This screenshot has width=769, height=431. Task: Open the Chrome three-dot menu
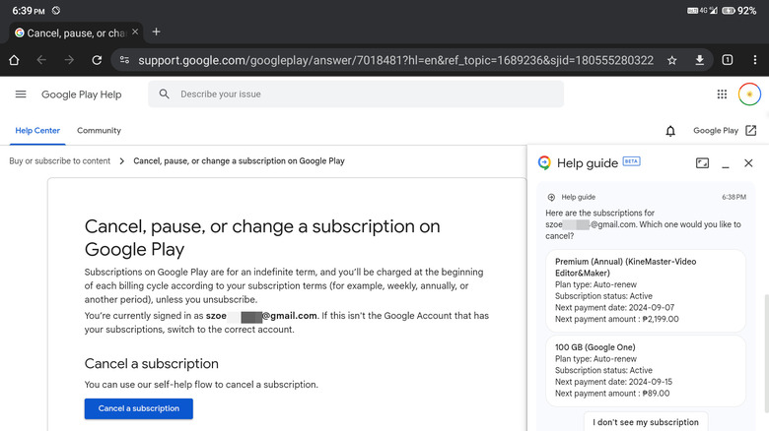(x=754, y=60)
